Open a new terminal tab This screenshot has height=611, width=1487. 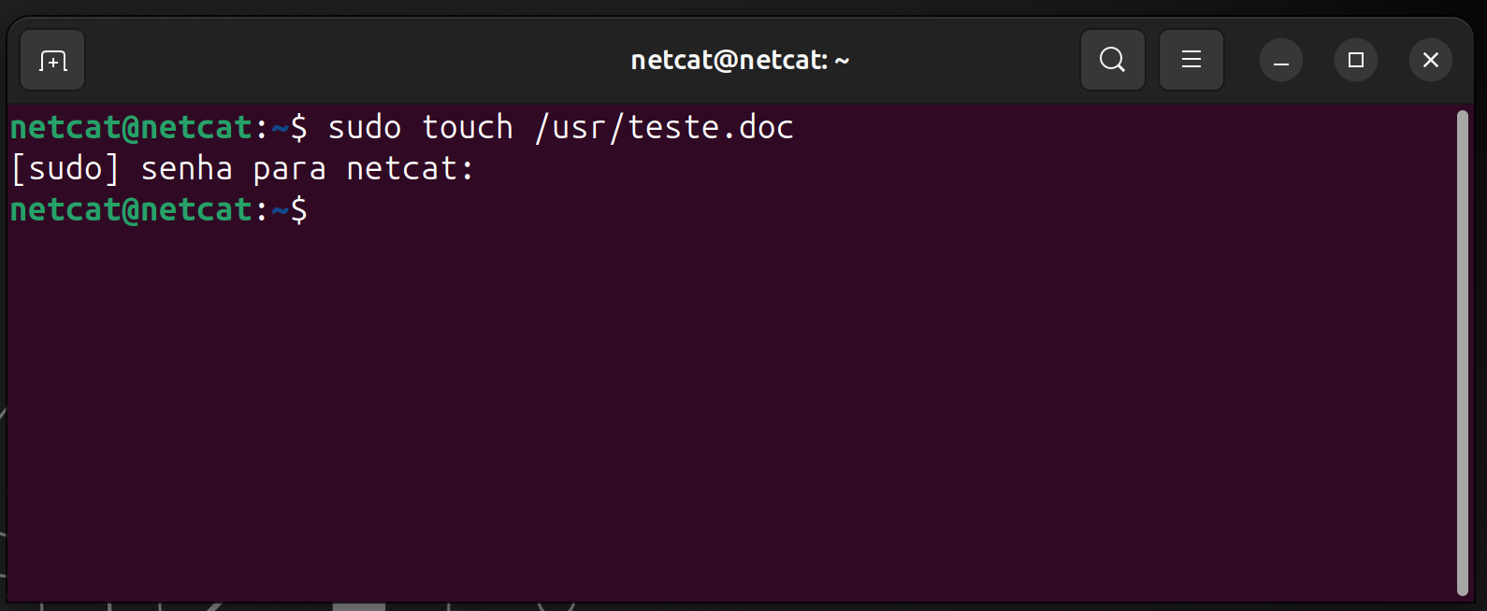pos(52,61)
